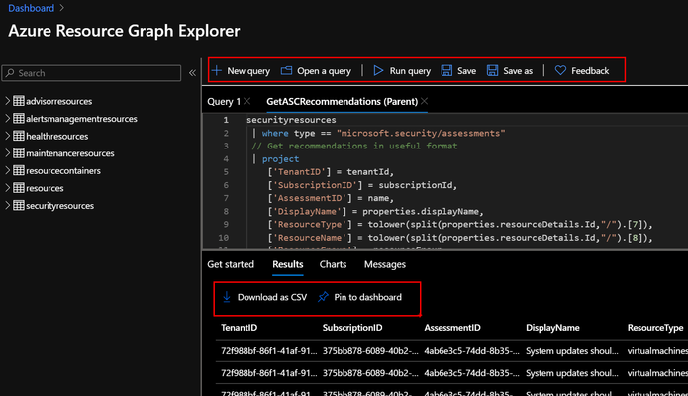Click the Open a query button label
Image resolution: width=688 pixels, height=396 pixels.
click(x=324, y=71)
